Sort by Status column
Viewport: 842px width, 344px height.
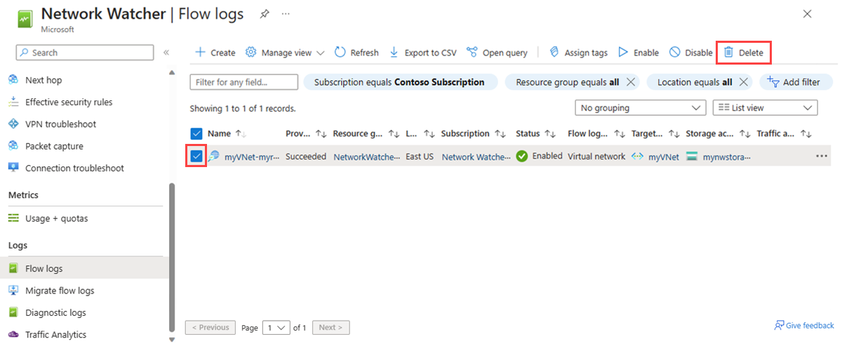tap(535, 133)
